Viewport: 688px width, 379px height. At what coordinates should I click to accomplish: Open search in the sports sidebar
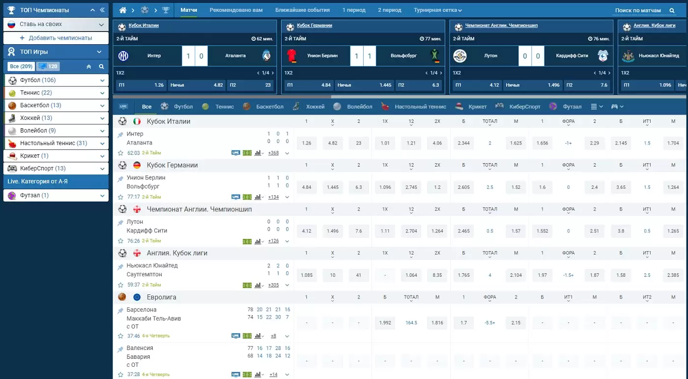[x=101, y=66]
